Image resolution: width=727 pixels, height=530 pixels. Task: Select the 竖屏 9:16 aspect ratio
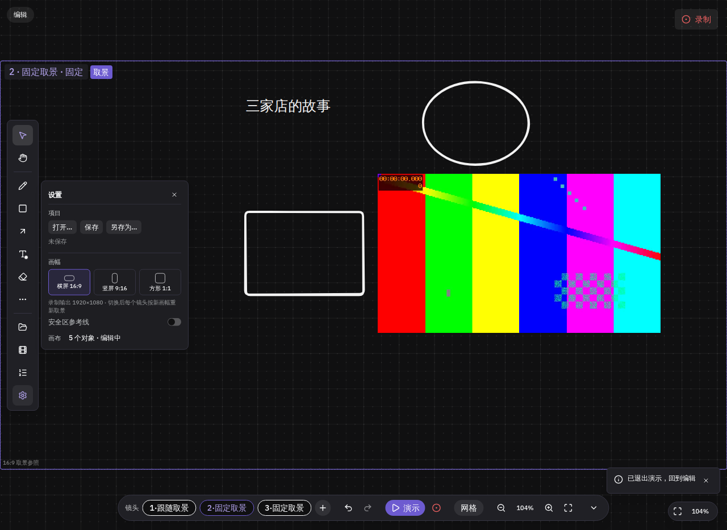(115, 282)
